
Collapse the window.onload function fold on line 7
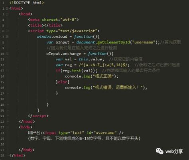[7, 37]
